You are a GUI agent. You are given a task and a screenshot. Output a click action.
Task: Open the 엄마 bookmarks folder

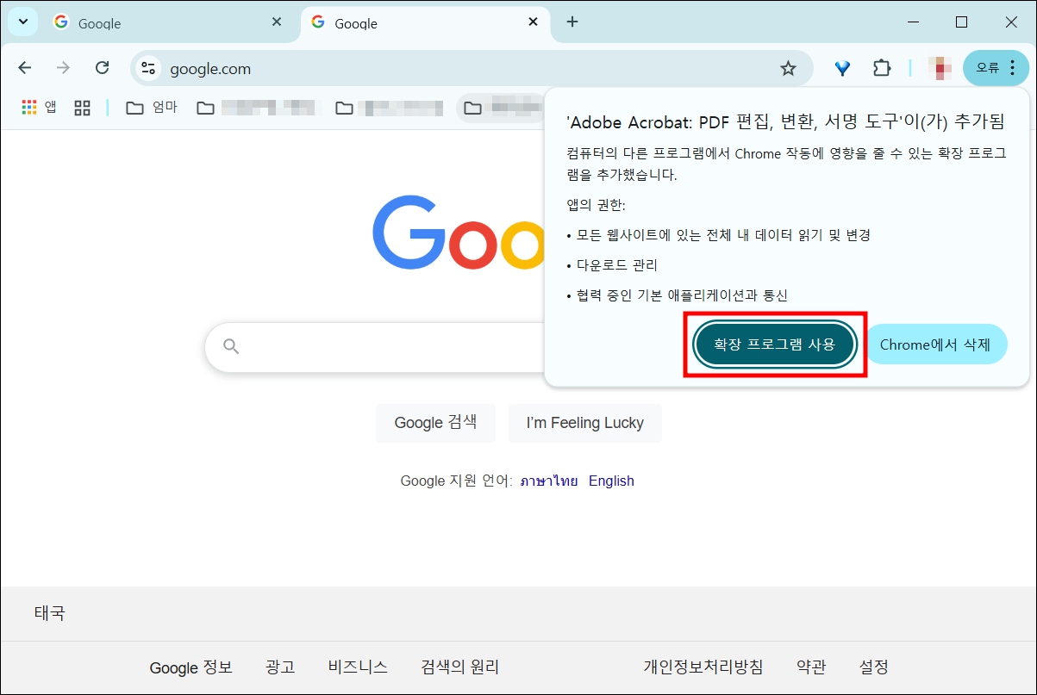(152, 108)
